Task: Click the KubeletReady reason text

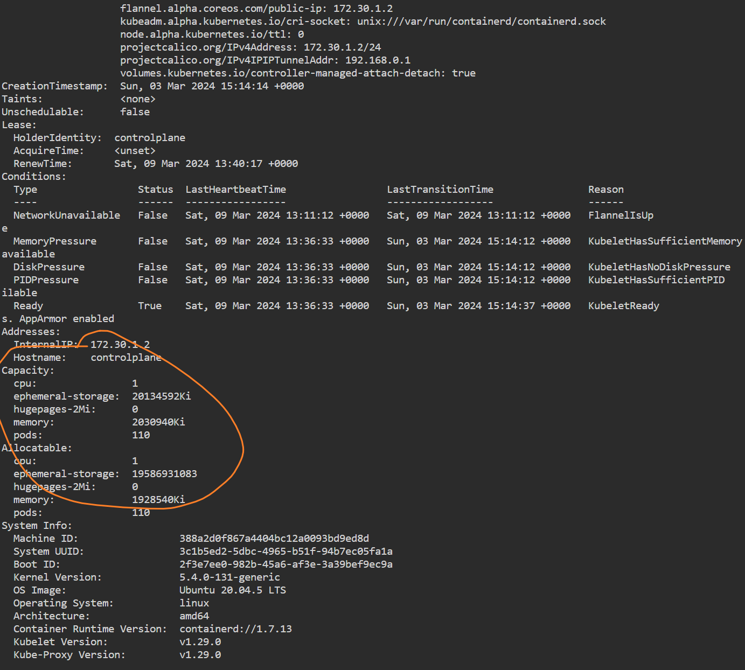Action: [x=623, y=306]
